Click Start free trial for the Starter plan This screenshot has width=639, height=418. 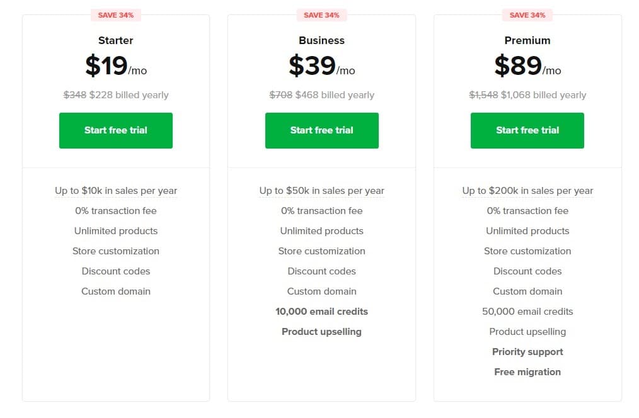tap(116, 130)
